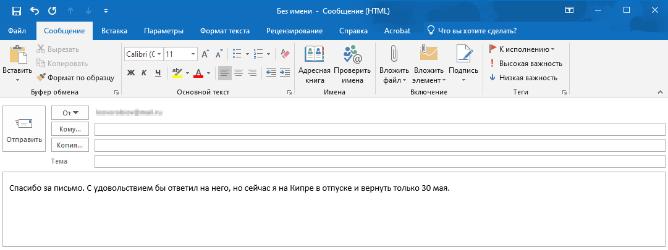Open Буфер обмена dialog launcher
The width and height of the screenshot is (668, 250).
[x=116, y=92]
